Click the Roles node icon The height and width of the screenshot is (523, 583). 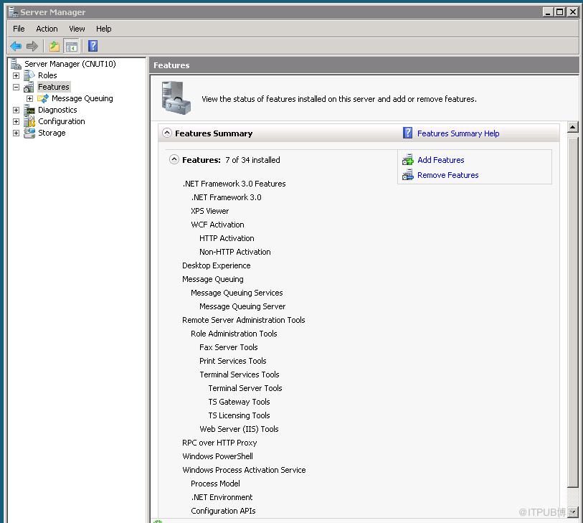(x=29, y=75)
